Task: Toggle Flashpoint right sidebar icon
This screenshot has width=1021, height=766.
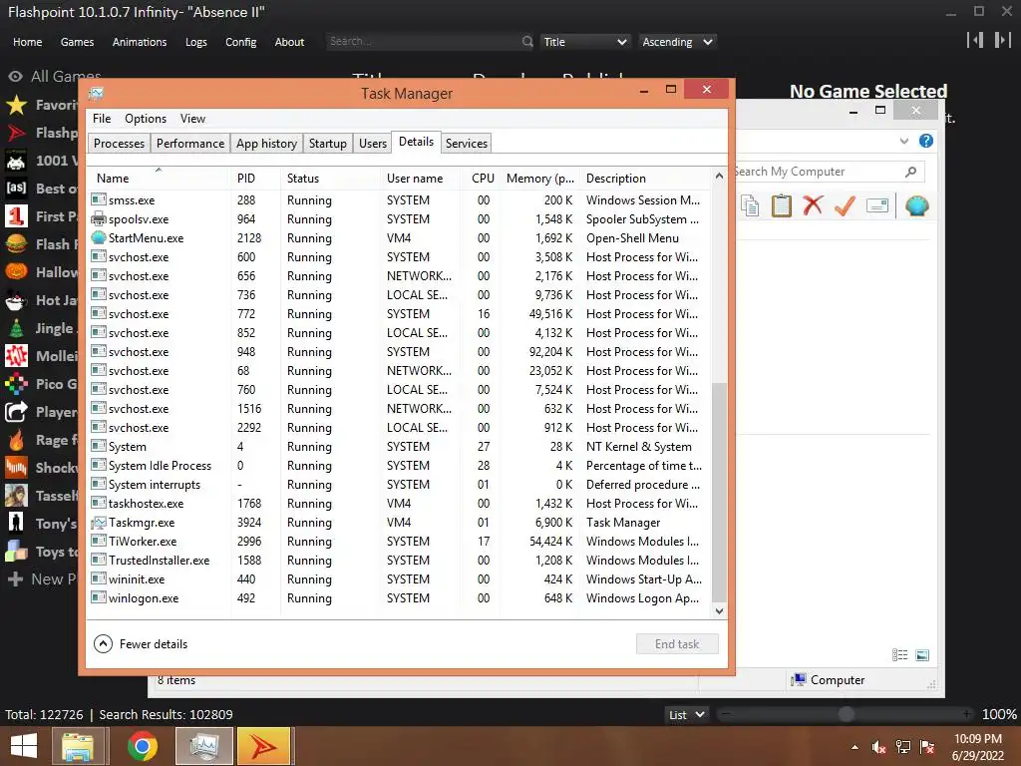Action: (x=1002, y=40)
